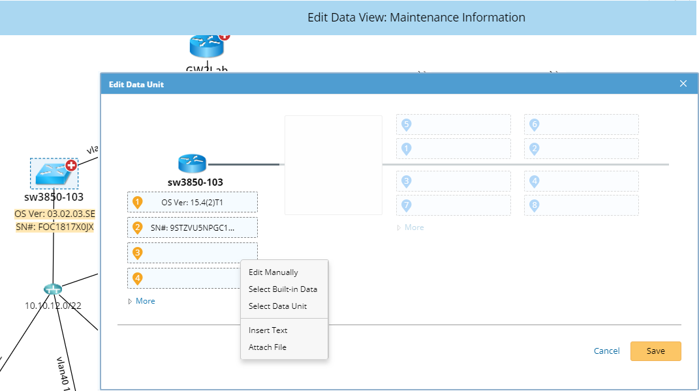Cancel the Edit Data Unit dialog
Image resolution: width=699 pixels, height=391 pixels.
tap(606, 351)
